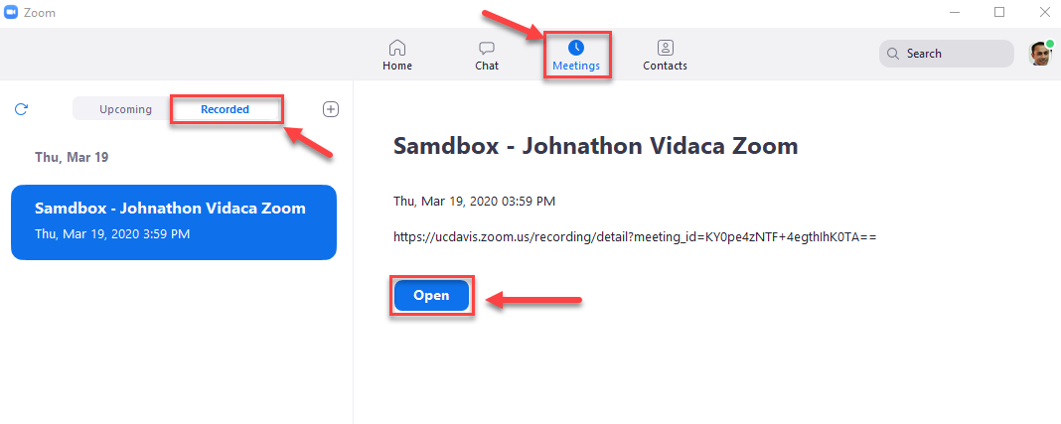Go to the Home tab
Image resolution: width=1061 pixels, height=424 pixels.
pos(397,56)
